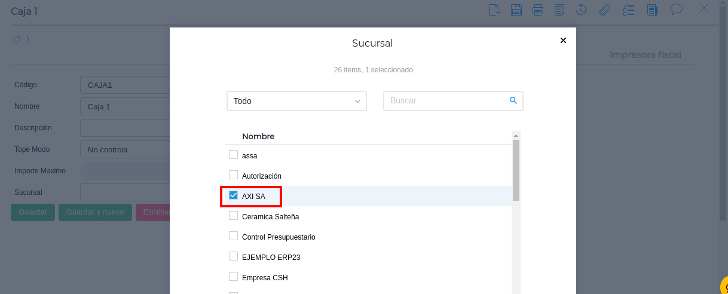Viewport: 728px width, 294px height.
Task: Open the Todo filter dropdown
Action: point(296,101)
